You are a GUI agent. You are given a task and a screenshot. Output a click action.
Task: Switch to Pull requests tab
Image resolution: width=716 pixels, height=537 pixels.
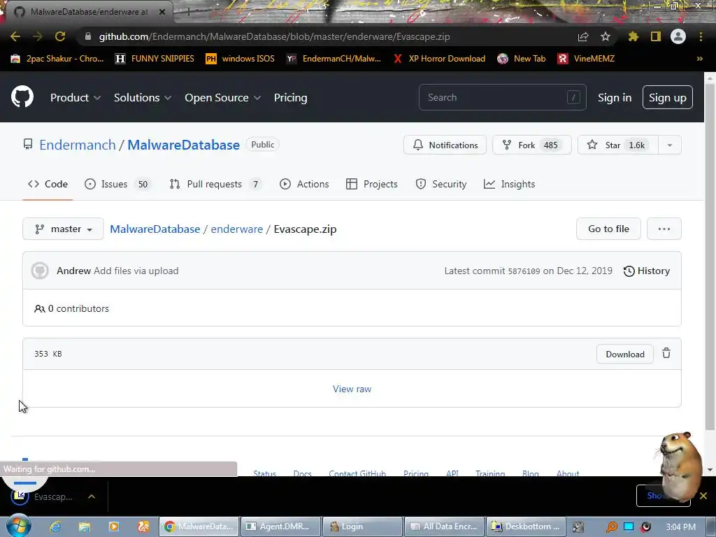point(215,184)
